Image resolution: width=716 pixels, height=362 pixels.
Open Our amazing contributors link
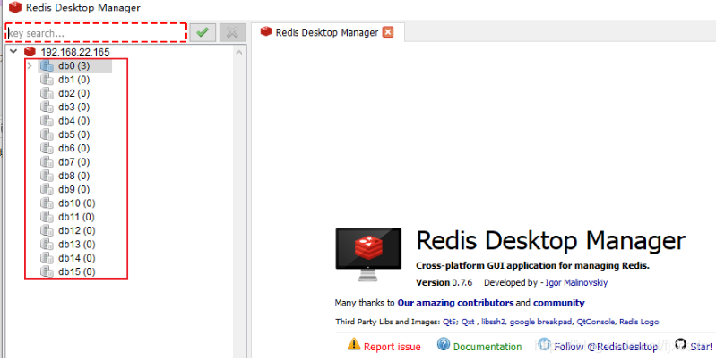pos(455,303)
